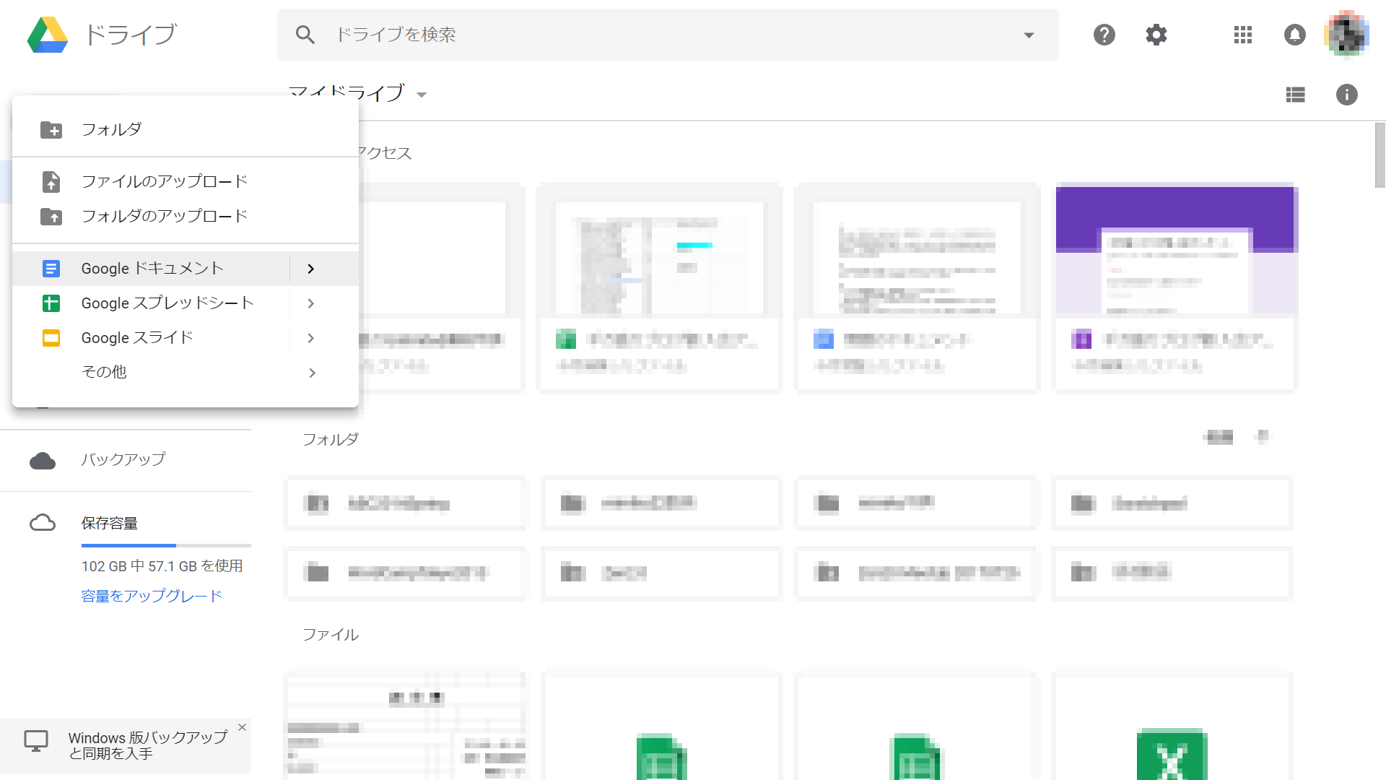The height and width of the screenshot is (780, 1386).
Task: Open the quick access document thumbnail
Action: (x=918, y=287)
